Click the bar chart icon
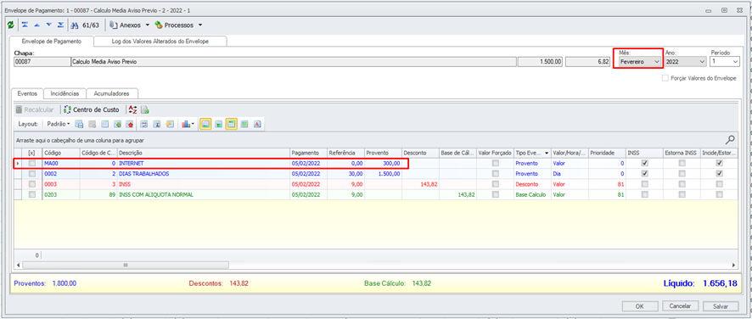 pos(186,124)
